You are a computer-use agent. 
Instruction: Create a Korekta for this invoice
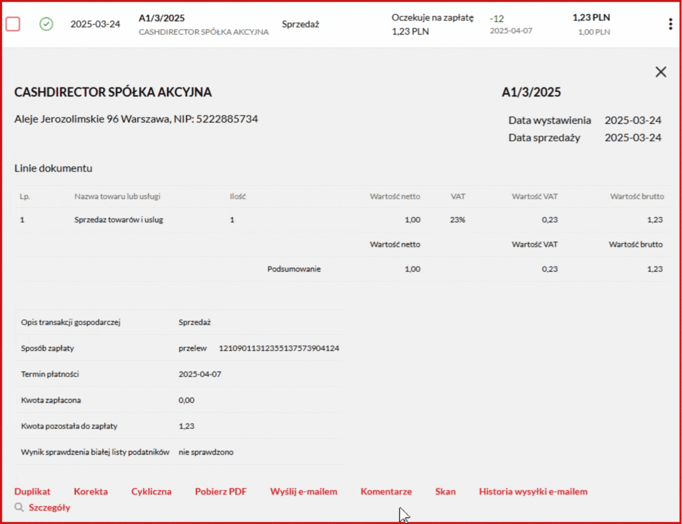(x=91, y=491)
